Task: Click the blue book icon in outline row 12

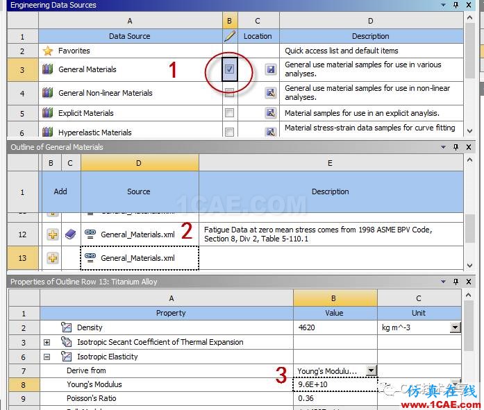Action: (71, 234)
